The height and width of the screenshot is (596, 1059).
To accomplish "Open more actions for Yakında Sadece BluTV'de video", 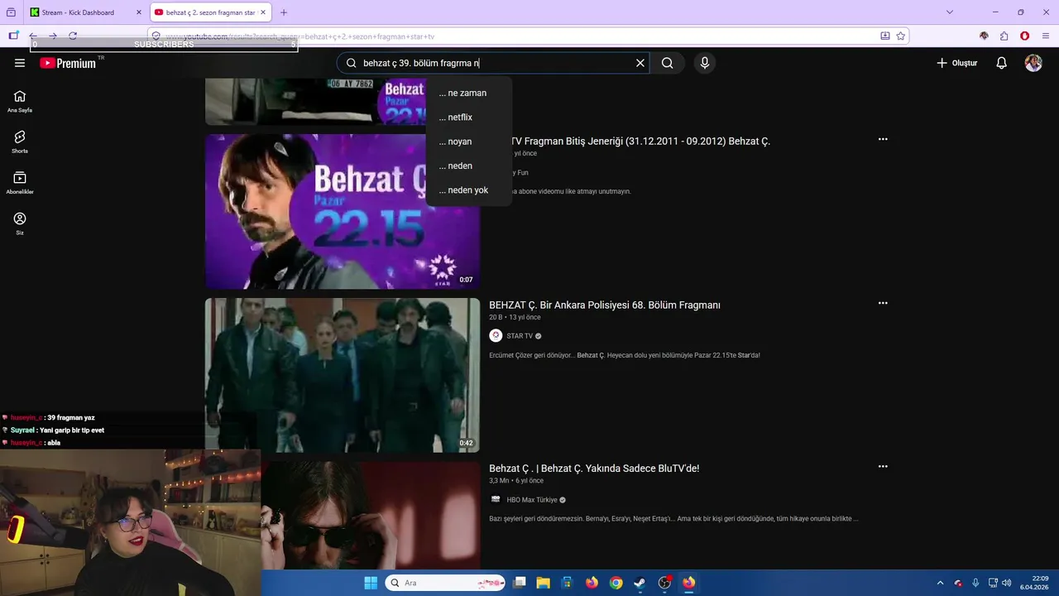I will [883, 466].
